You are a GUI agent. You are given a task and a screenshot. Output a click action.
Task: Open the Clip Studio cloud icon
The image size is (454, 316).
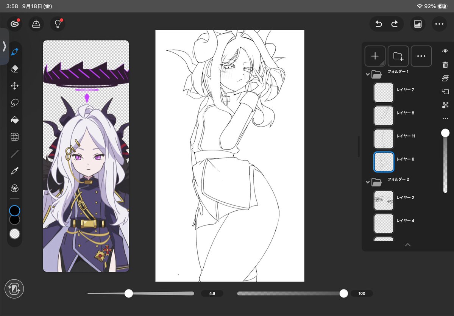14,24
